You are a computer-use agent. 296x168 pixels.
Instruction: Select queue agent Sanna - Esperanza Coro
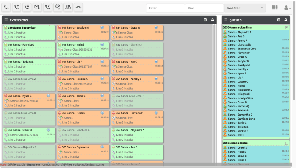pos(242,49)
